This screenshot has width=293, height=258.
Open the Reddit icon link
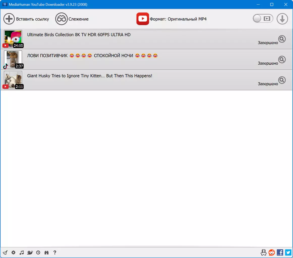[x=272, y=253]
